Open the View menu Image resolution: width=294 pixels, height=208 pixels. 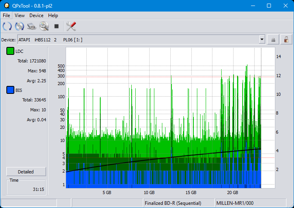coord(19,16)
